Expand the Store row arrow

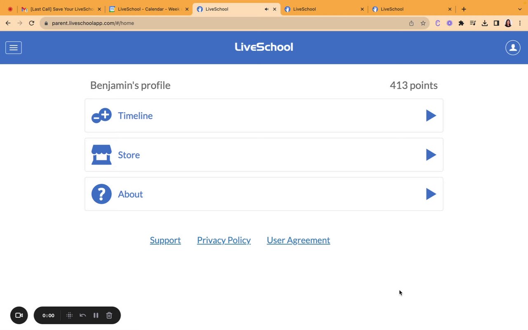coord(431,155)
